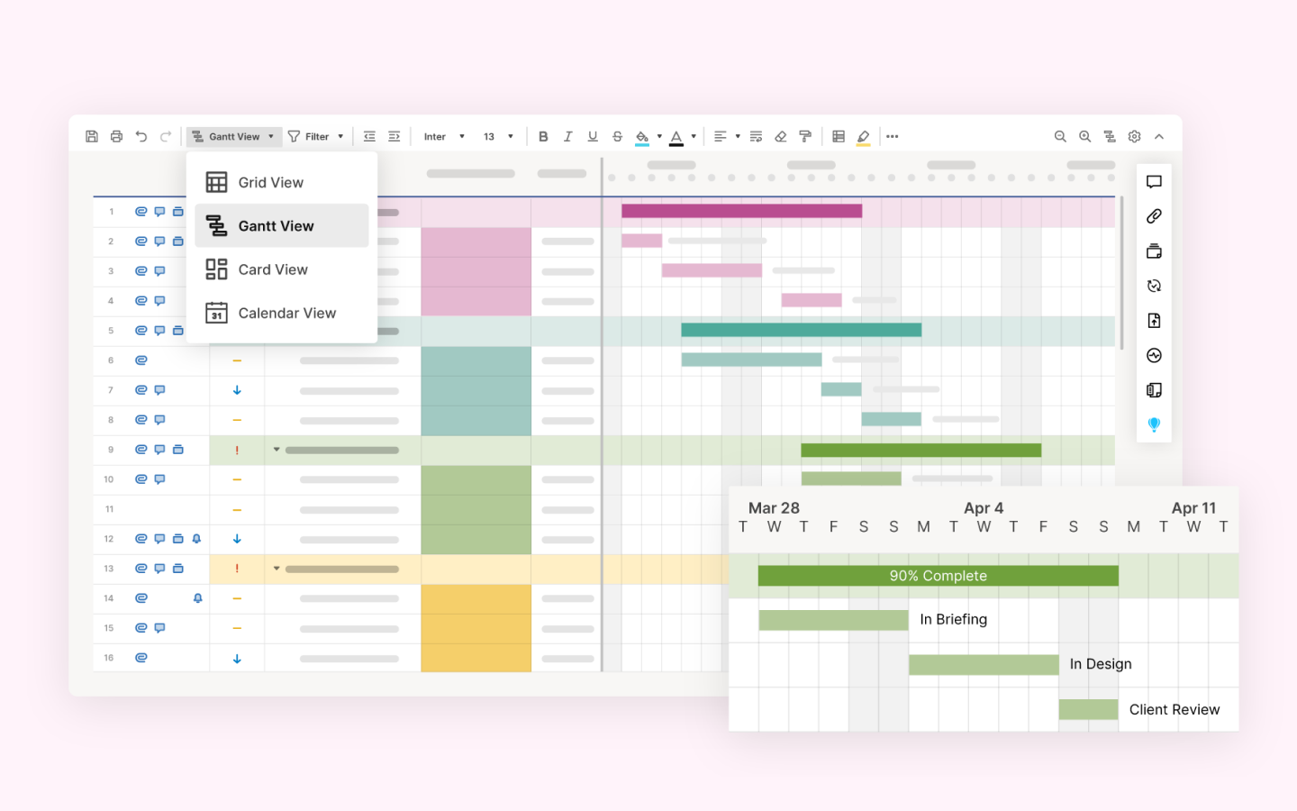Click the zoom in magnifier icon
The width and height of the screenshot is (1297, 811).
(x=1084, y=136)
